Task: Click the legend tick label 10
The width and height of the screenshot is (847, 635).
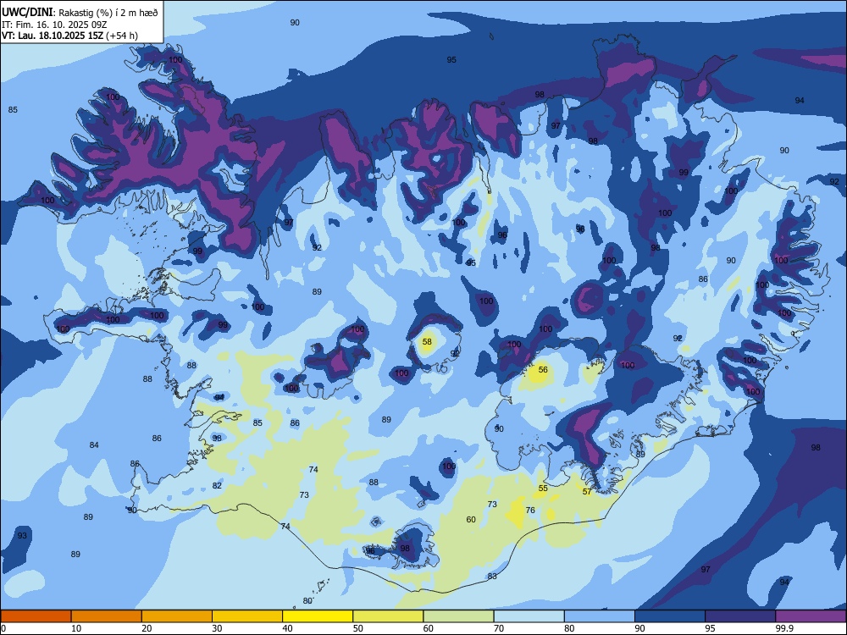Action: coord(76,628)
